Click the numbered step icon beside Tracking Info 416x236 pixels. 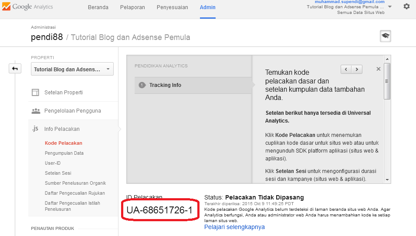(x=142, y=85)
